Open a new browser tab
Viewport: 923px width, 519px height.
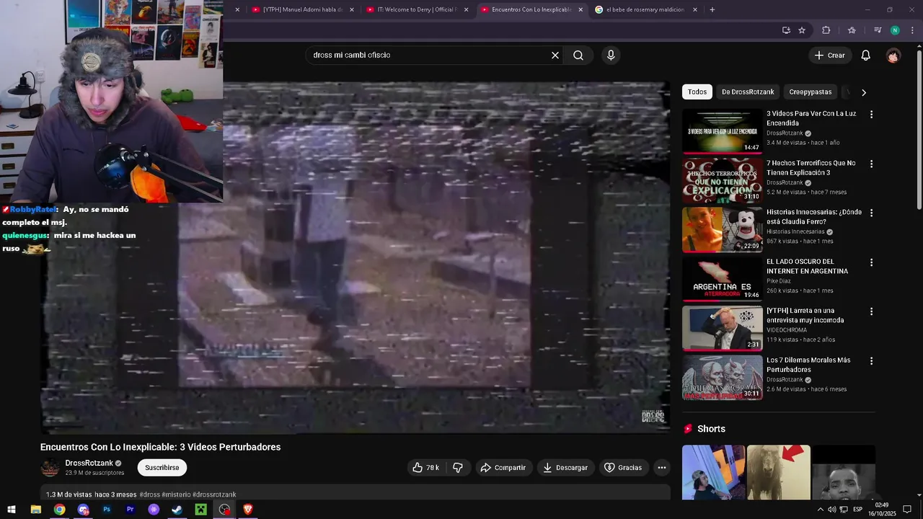pos(712,9)
